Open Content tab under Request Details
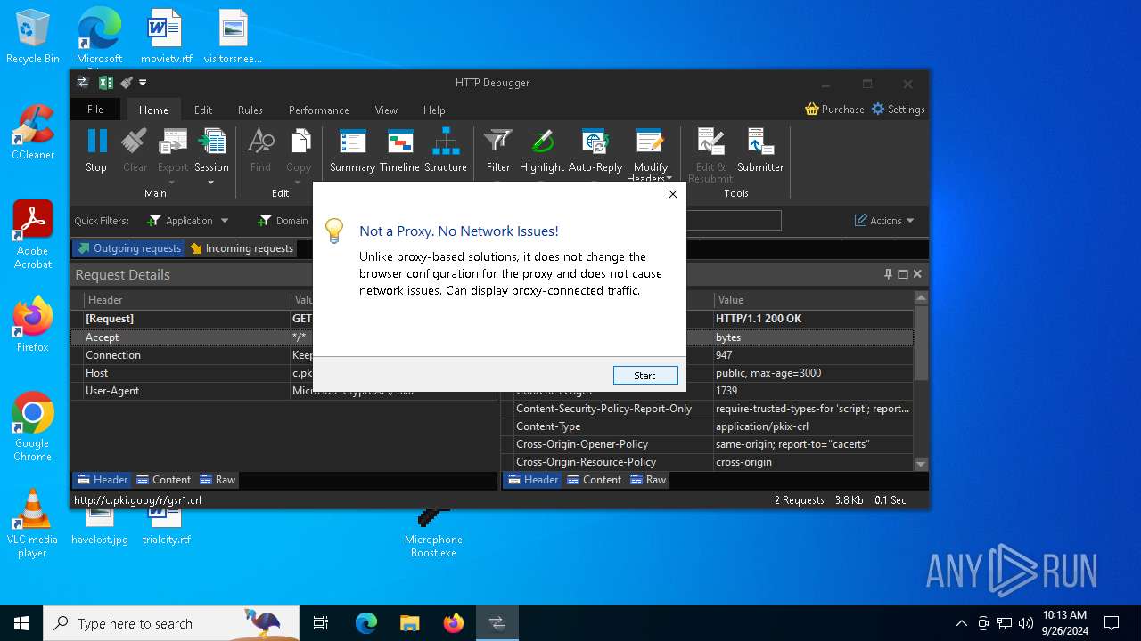The width and height of the screenshot is (1141, 641). click(x=163, y=480)
